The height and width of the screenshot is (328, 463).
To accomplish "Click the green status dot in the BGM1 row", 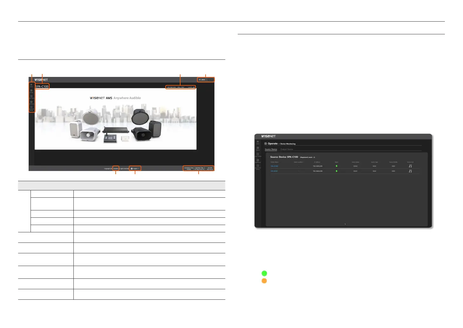I will pos(337,171).
